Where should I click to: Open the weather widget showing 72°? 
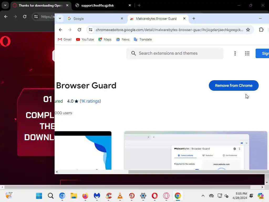[x=9, y=195]
